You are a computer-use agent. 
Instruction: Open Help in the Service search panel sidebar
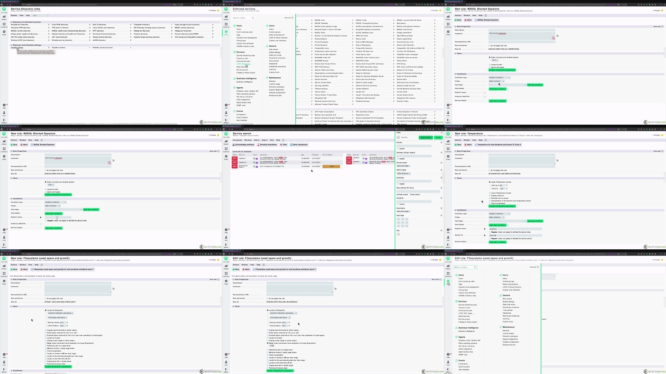(x=226, y=230)
